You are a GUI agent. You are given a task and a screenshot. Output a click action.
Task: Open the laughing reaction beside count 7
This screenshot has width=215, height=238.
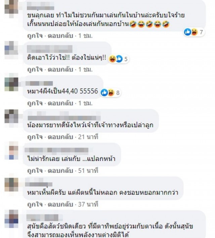194,32
